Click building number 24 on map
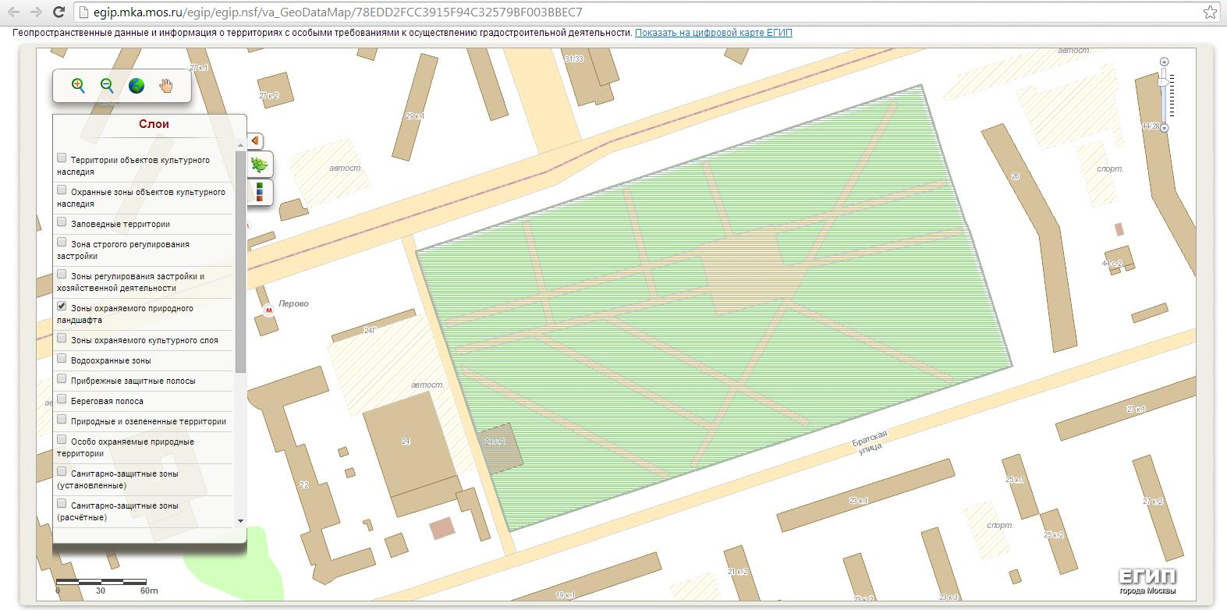This screenshot has width=1227, height=610. coord(406,442)
